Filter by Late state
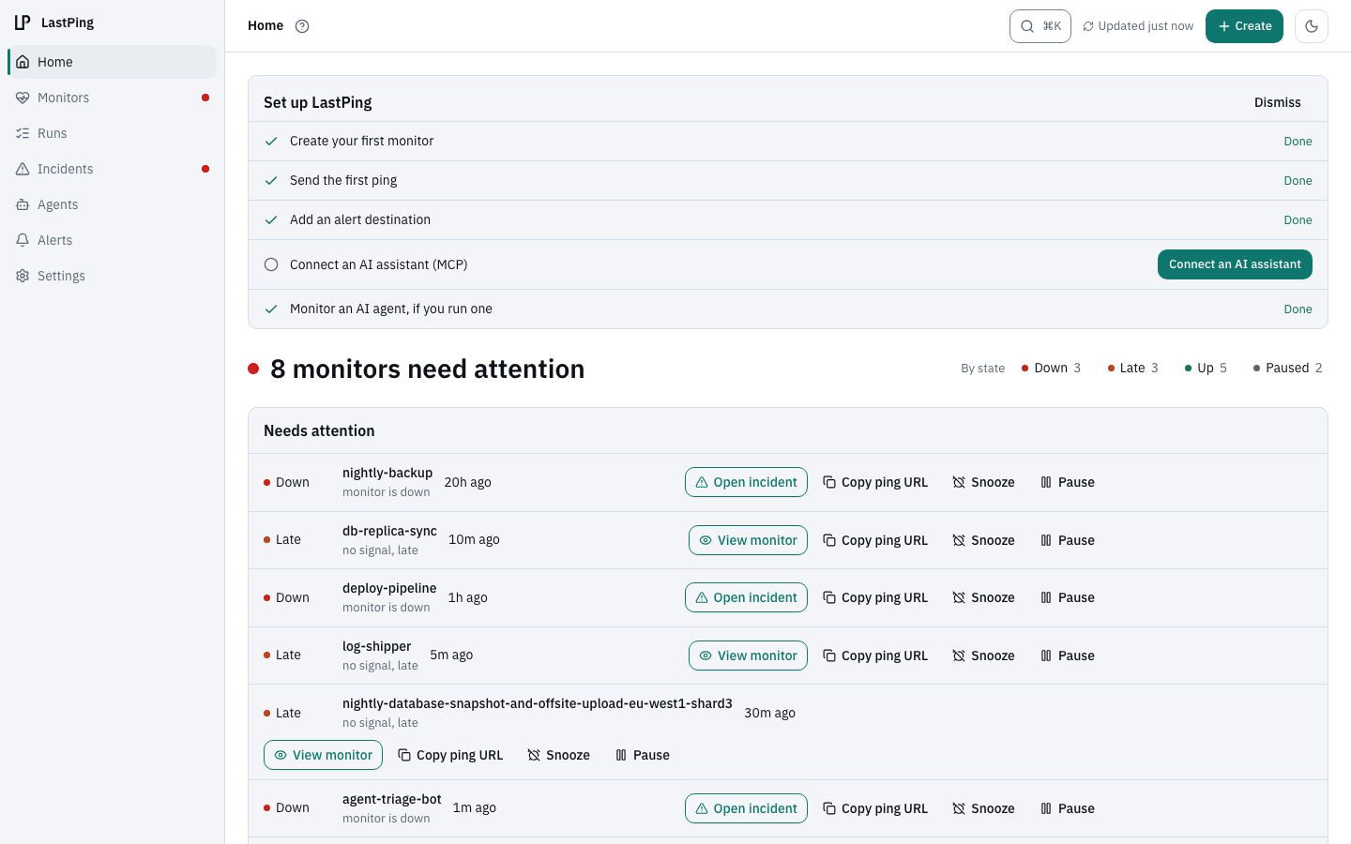The image size is (1351, 844). point(1132,368)
